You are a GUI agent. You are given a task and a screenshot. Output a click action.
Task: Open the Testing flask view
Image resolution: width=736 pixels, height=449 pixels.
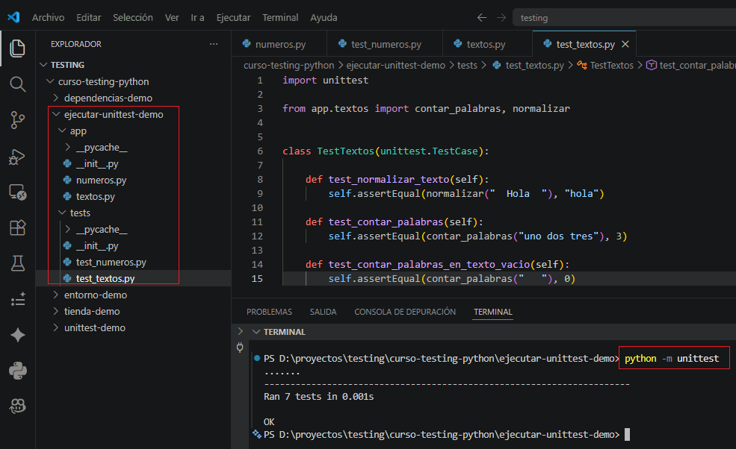coord(17,263)
